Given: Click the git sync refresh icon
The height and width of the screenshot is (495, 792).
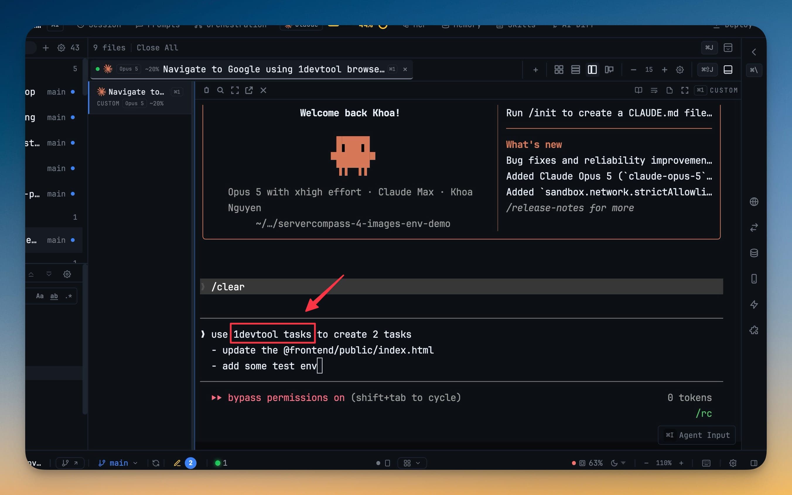Looking at the screenshot, I should [x=156, y=463].
